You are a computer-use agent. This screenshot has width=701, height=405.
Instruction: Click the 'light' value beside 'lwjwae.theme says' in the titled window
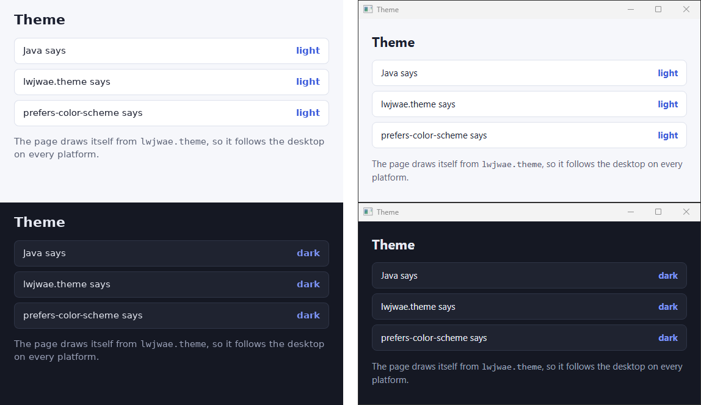tap(668, 104)
